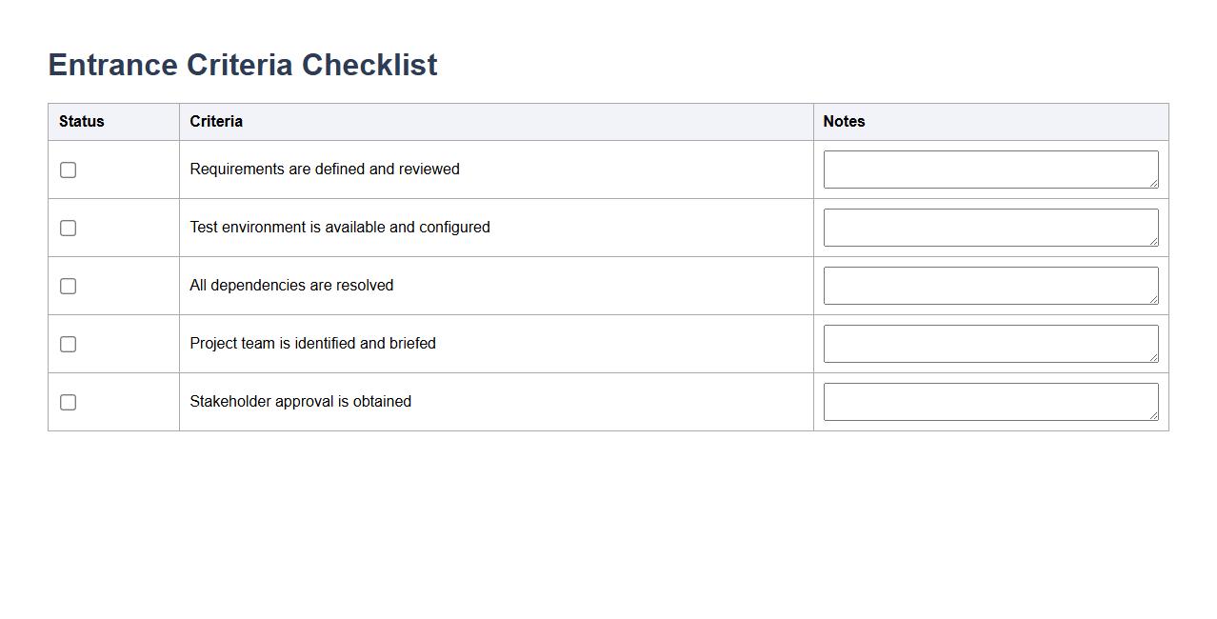Click the Status column header

(x=82, y=122)
